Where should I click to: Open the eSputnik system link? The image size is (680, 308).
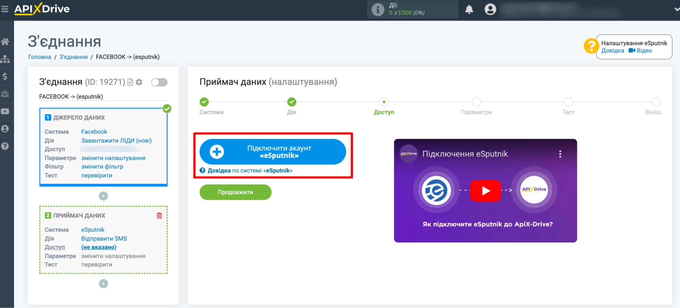pos(93,230)
